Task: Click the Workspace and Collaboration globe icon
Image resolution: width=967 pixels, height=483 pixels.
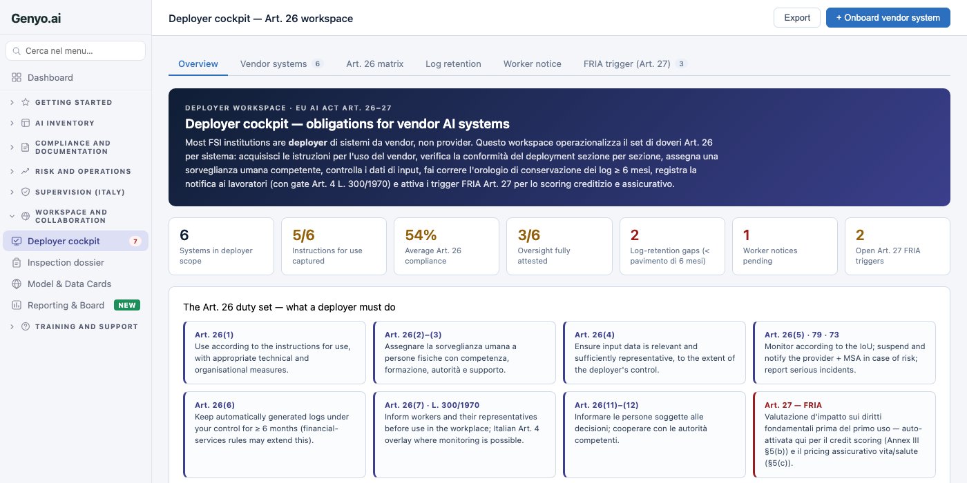Action: coord(26,216)
